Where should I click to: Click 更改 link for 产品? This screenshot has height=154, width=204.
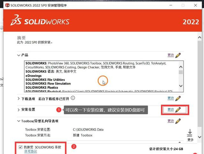[171, 55]
